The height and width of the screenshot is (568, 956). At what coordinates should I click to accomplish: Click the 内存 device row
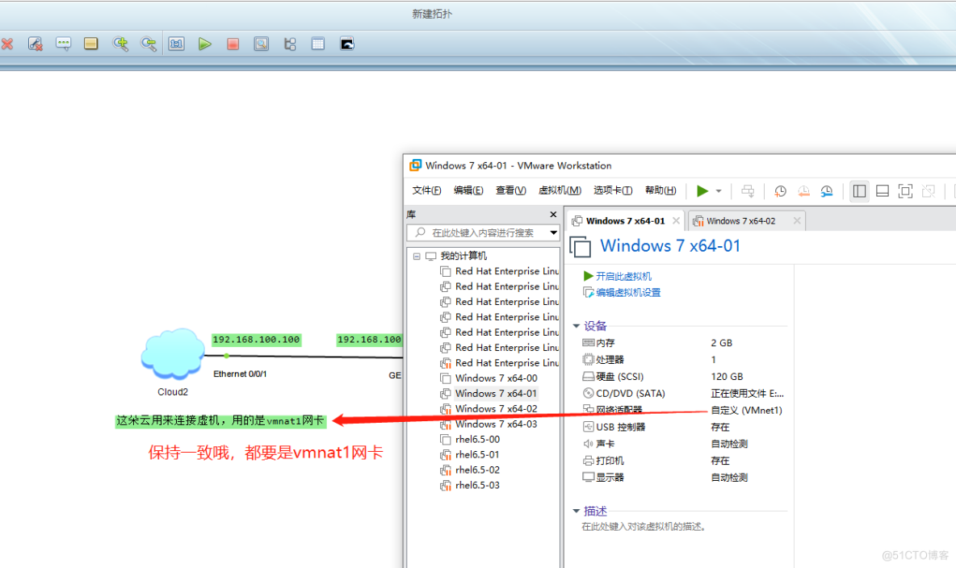tap(683, 343)
